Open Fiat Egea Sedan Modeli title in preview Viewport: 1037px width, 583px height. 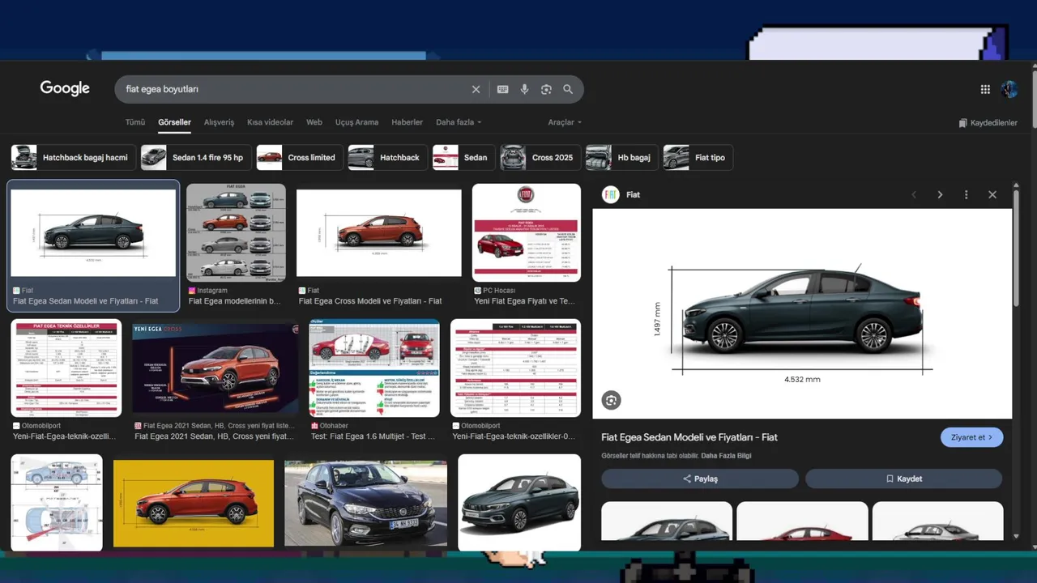pyautogui.click(x=689, y=437)
